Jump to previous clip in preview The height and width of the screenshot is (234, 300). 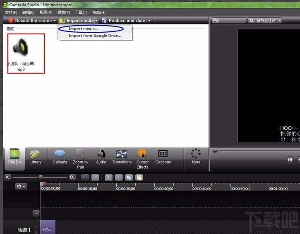click(x=290, y=160)
